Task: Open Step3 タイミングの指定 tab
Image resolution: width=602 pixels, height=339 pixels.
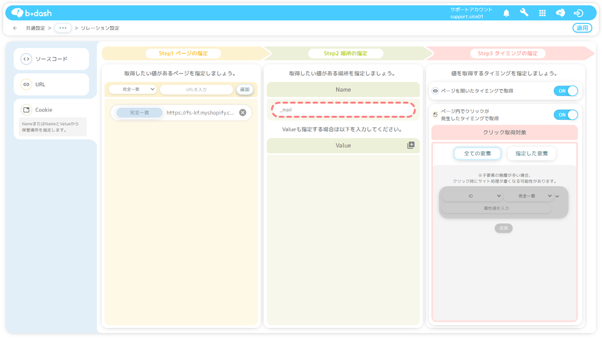Action: coord(508,53)
